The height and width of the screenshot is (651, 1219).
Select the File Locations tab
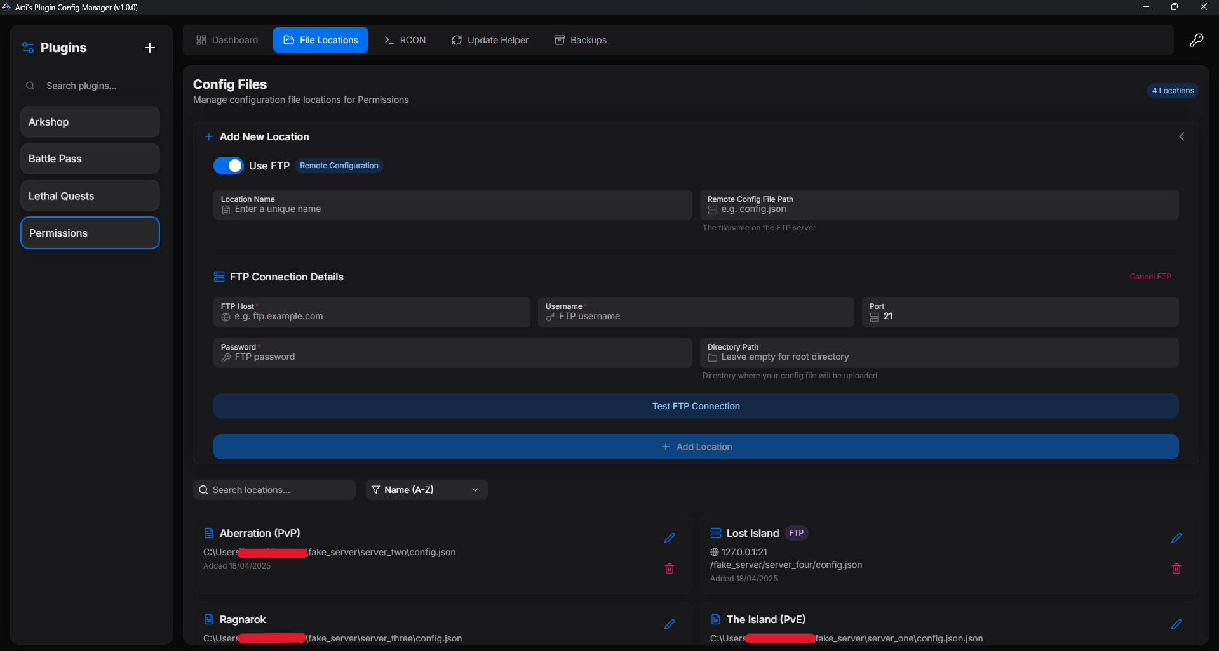(x=321, y=40)
